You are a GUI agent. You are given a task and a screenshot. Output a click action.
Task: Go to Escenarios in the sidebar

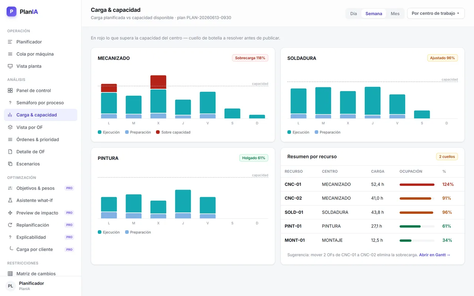click(41, 164)
